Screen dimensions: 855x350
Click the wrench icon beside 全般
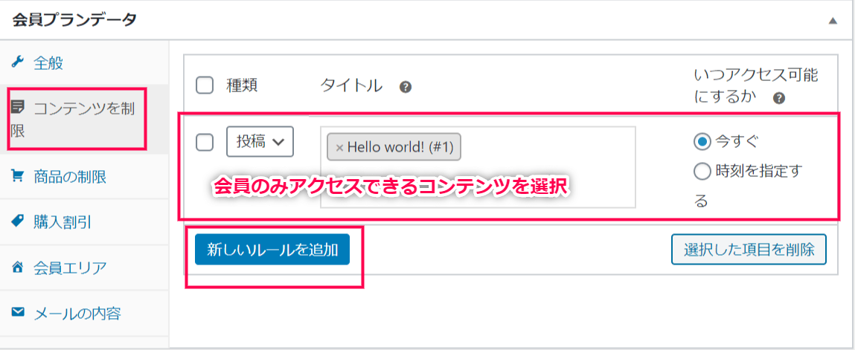point(18,62)
